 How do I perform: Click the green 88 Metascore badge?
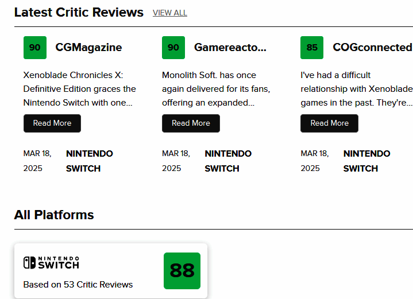[182, 271]
